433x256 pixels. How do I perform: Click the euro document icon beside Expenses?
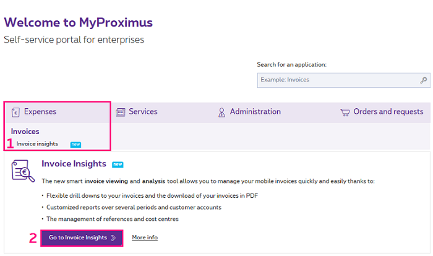coord(15,112)
